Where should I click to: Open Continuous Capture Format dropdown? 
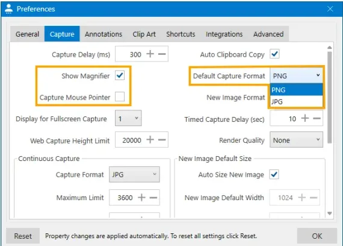[134, 174]
